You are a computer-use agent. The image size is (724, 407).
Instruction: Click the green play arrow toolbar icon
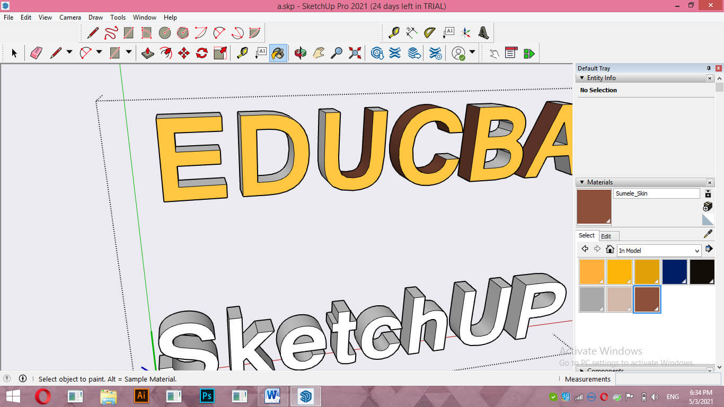point(529,53)
